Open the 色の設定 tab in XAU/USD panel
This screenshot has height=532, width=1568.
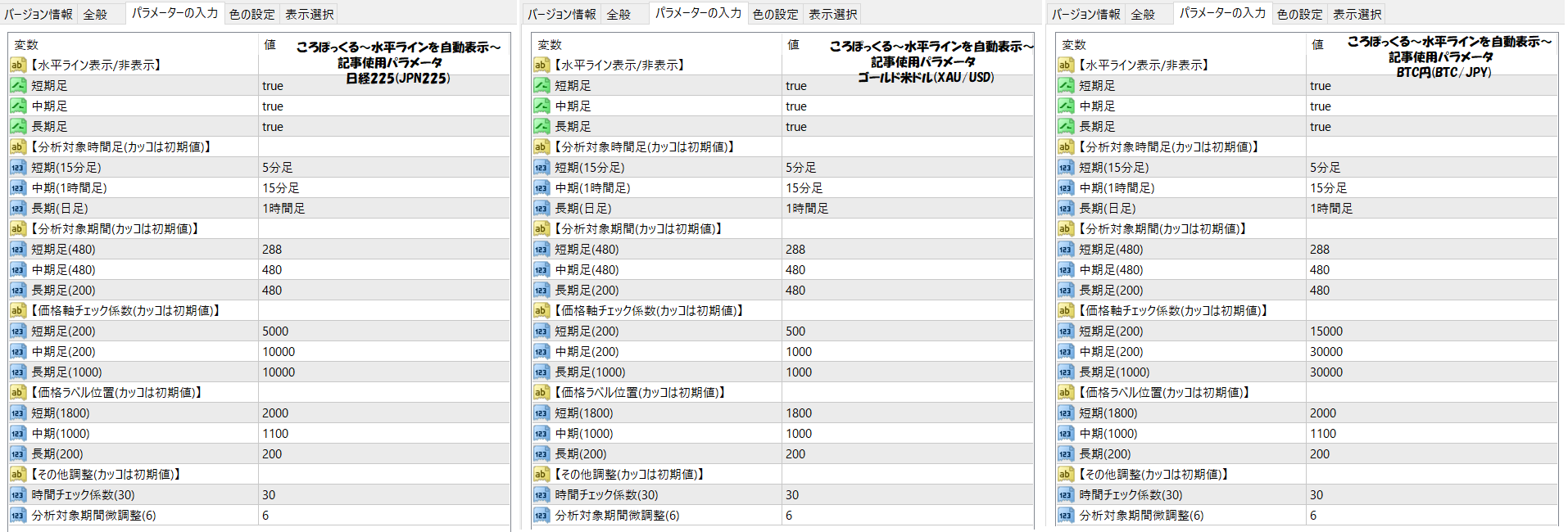click(775, 14)
